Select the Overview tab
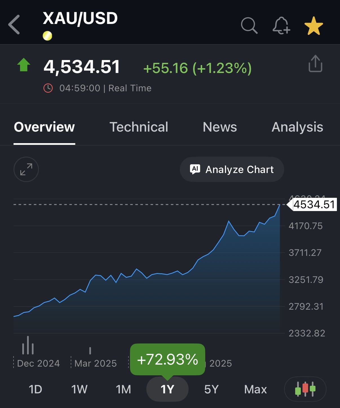This screenshot has height=408, width=340. [44, 127]
